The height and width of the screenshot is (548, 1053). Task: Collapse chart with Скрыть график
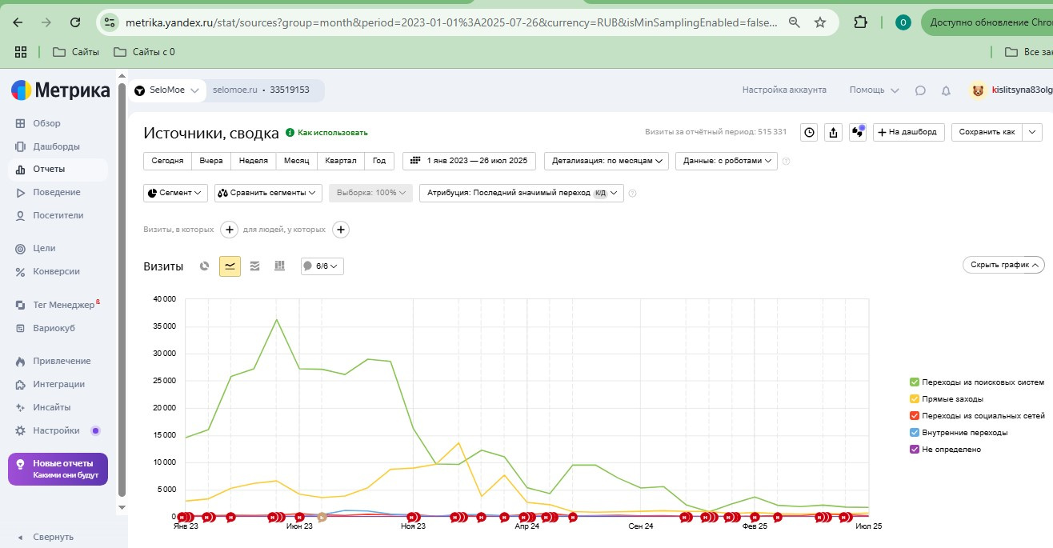click(1003, 265)
